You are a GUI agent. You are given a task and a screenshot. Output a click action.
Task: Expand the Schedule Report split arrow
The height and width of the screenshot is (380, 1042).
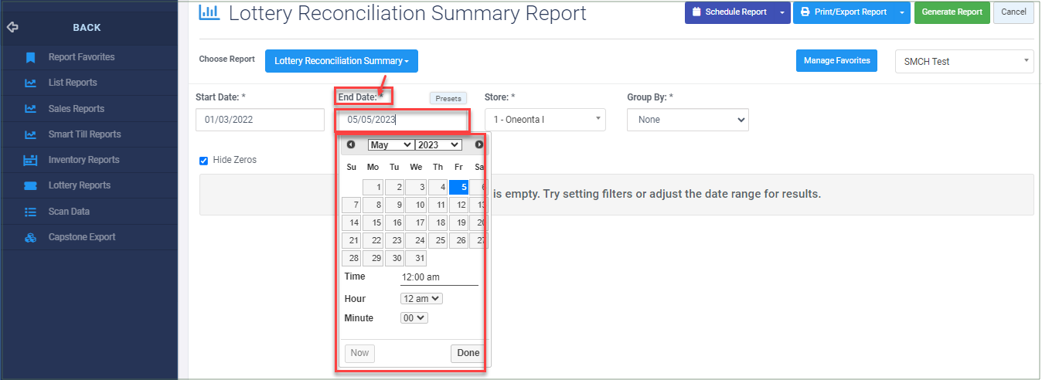782,12
